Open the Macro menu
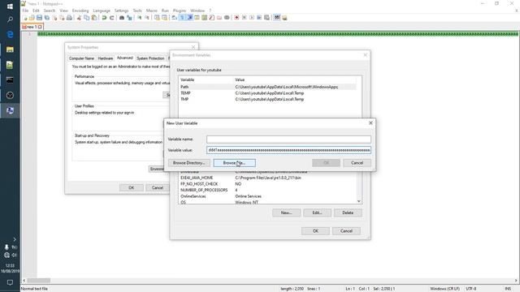520x292 pixels. pyautogui.click(x=152, y=11)
